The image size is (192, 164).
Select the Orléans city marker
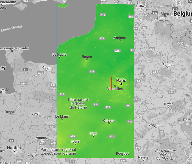pyautogui.click(x=109, y=123)
